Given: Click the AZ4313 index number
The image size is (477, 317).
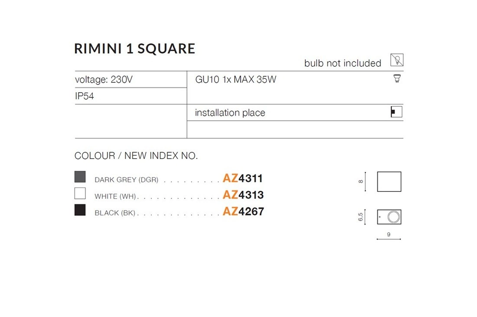Looking at the screenshot, I should click(x=243, y=195).
